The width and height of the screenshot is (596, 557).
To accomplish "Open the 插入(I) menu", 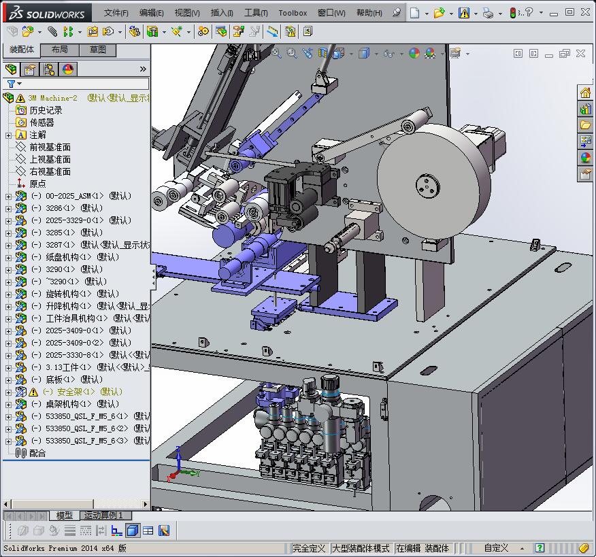I will point(222,13).
